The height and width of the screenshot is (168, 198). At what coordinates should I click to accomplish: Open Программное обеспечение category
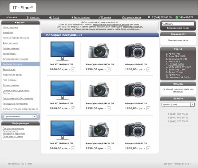click(x=18, y=99)
